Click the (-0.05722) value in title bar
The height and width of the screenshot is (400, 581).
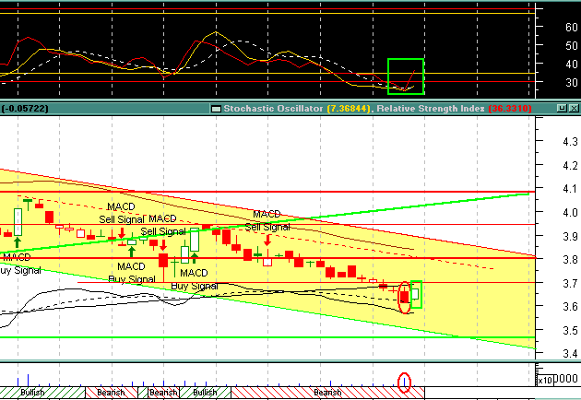coord(25,109)
